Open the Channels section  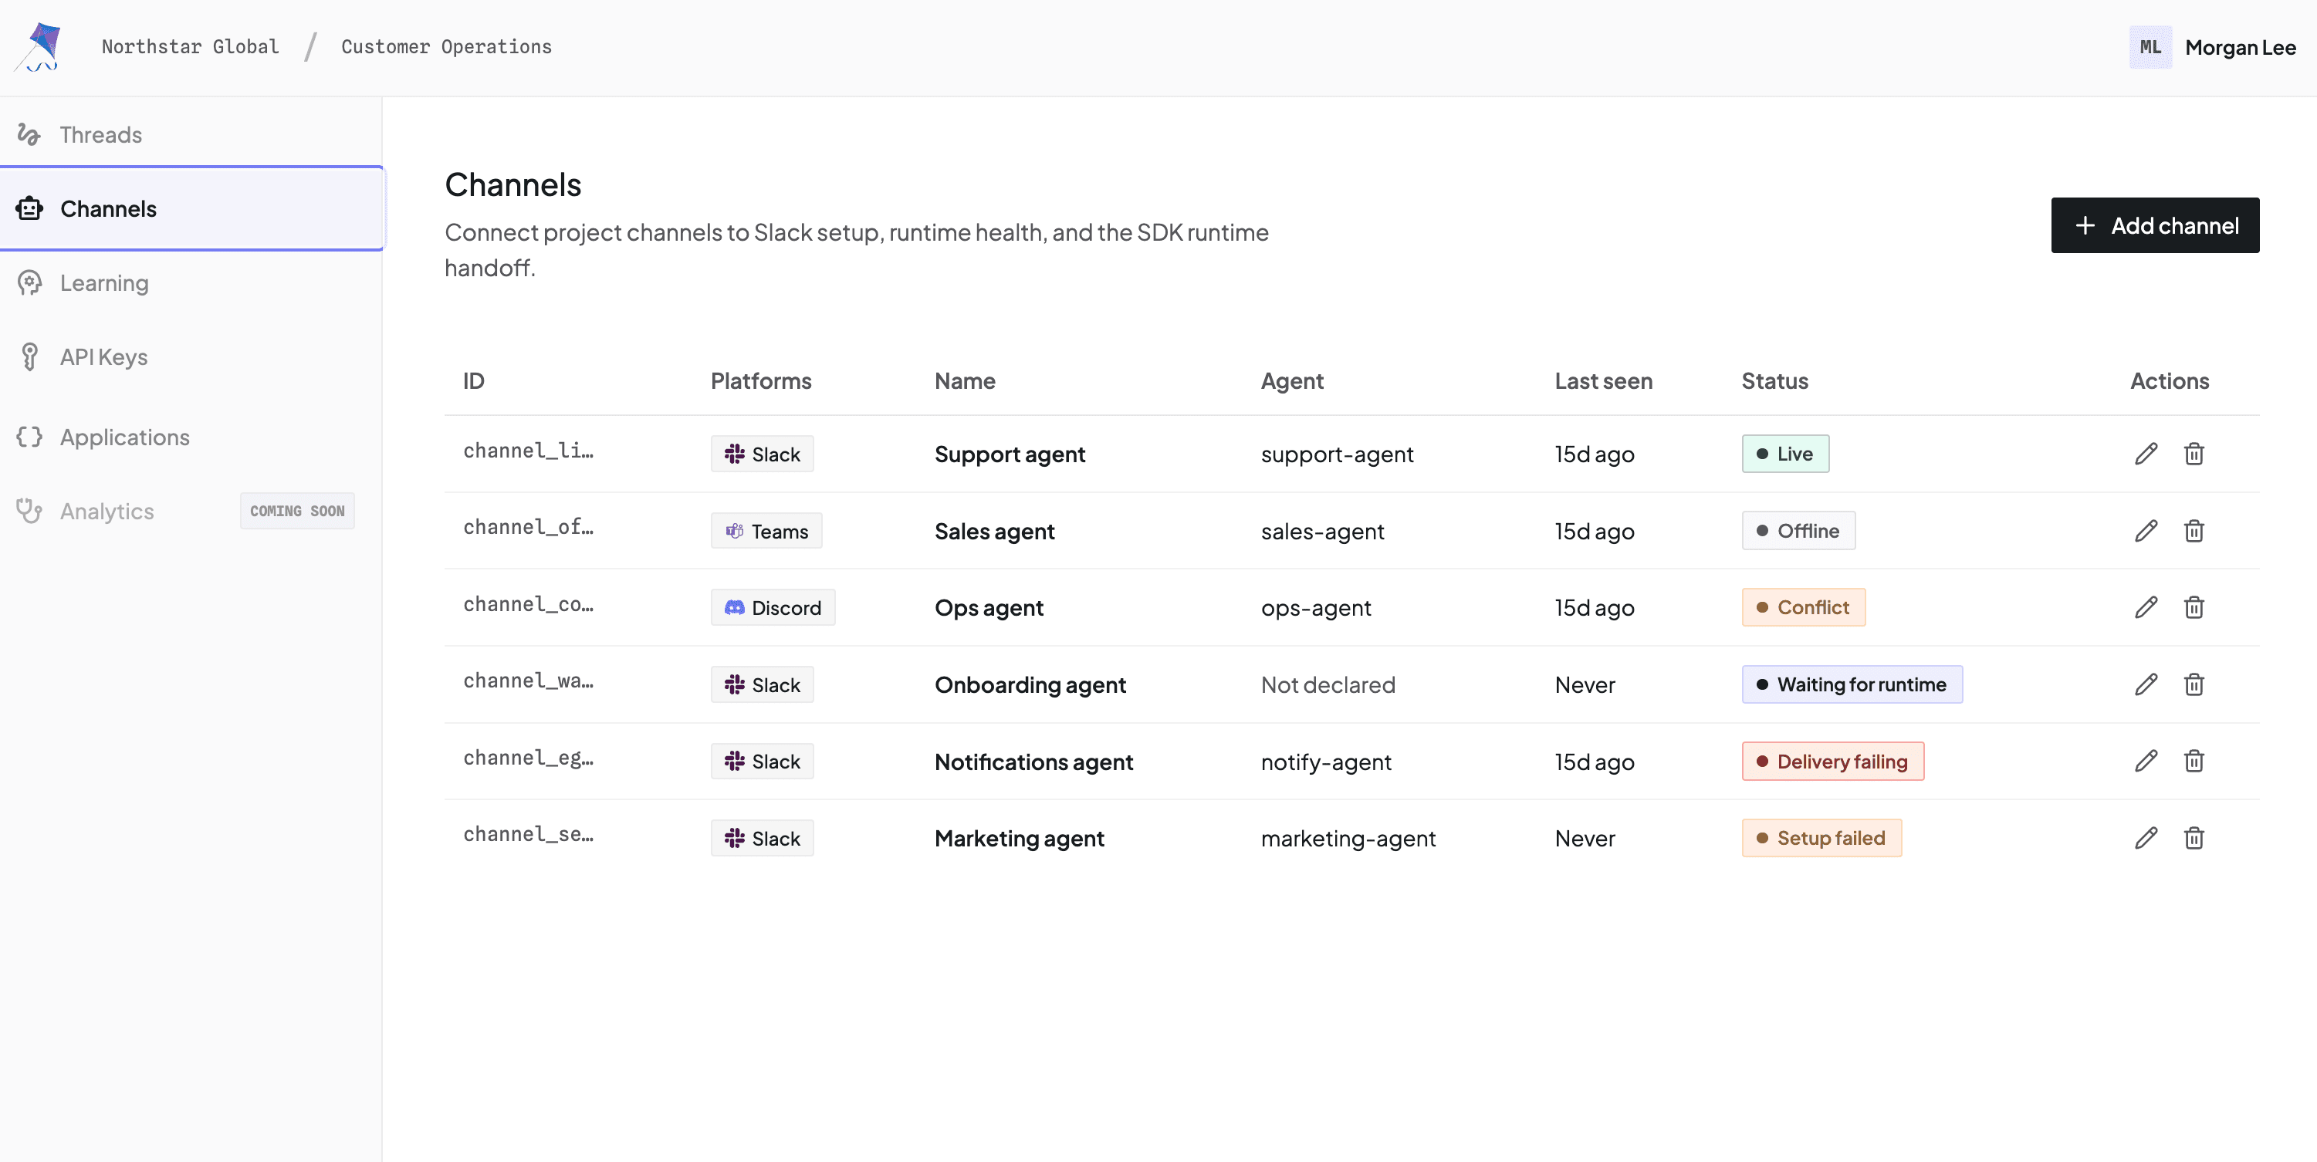191,208
